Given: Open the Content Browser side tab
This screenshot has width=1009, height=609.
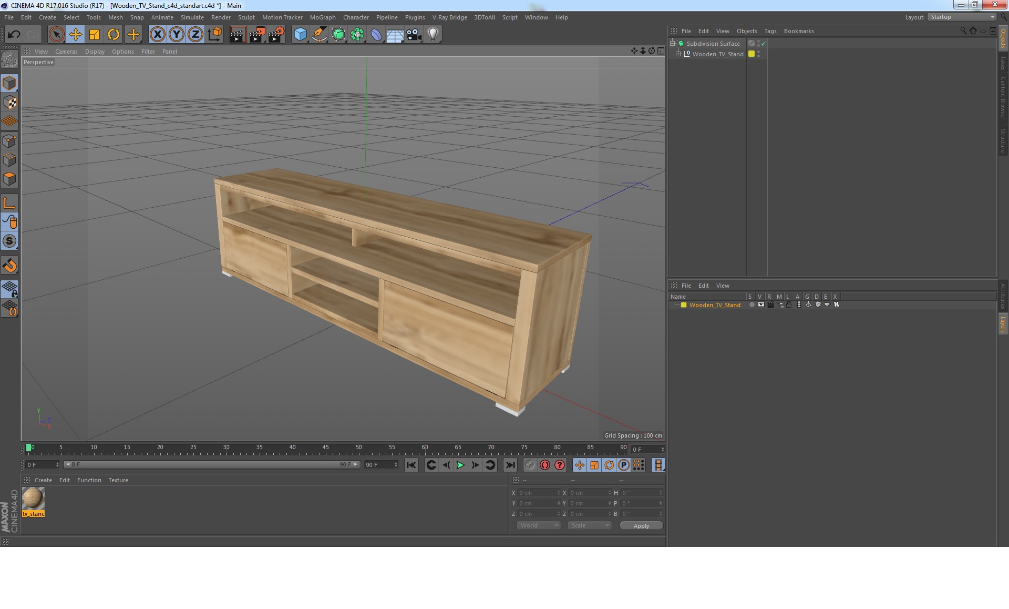Looking at the screenshot, I should (x=1003, y=97).
